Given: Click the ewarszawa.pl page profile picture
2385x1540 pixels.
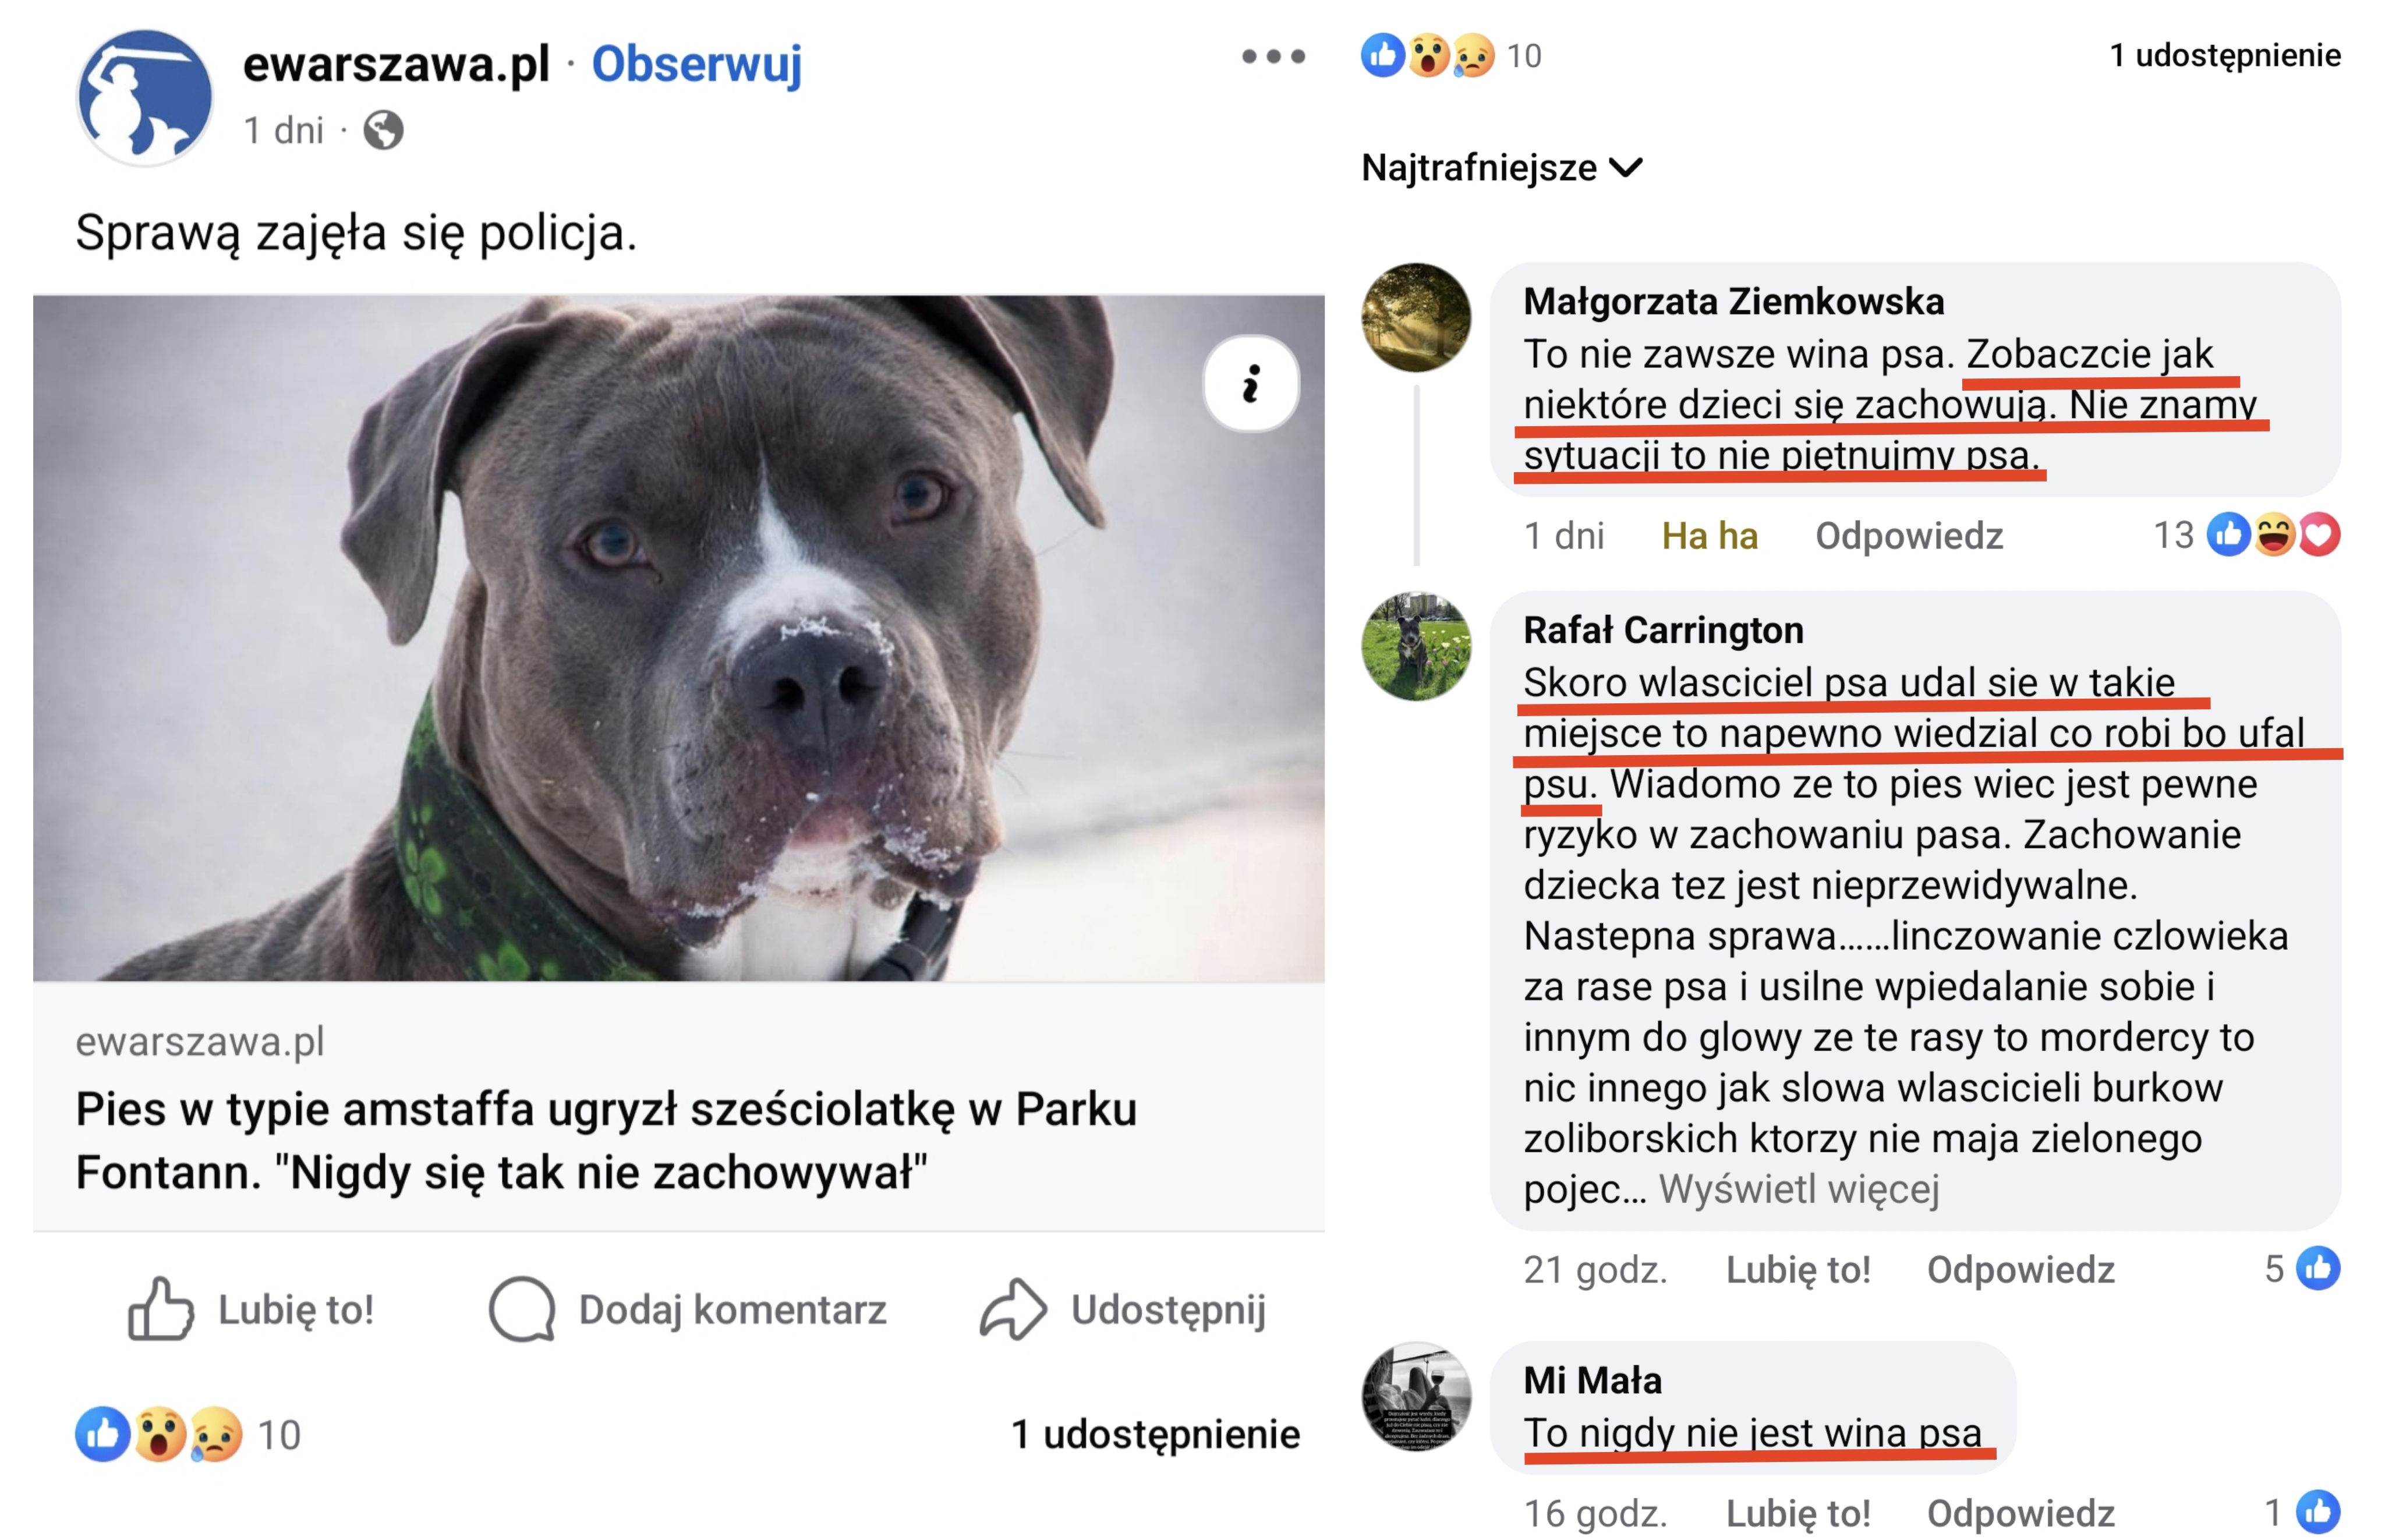Looking at the screenshot, I should pyautogui.click(x=145, y=97).
